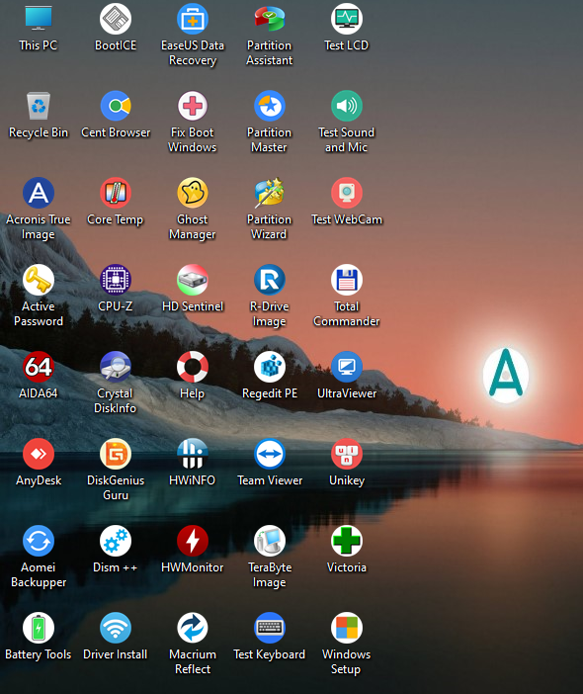Click the CPU-Z chip icon
Image resolution: width=583 pixels, height=694 pixels.
[x=116, y=280]
